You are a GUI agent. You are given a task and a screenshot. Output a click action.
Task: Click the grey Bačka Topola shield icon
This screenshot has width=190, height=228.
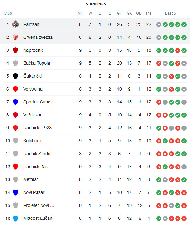tap(15, 63)
